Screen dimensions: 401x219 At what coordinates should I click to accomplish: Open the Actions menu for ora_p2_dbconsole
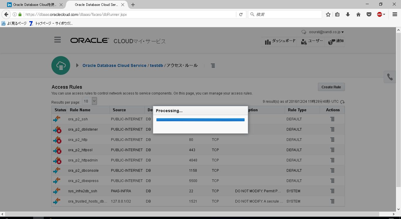pos(332,171)
